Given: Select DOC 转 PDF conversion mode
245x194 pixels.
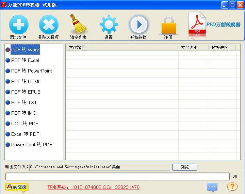Looking at the screenshot, I should [22, 124].
